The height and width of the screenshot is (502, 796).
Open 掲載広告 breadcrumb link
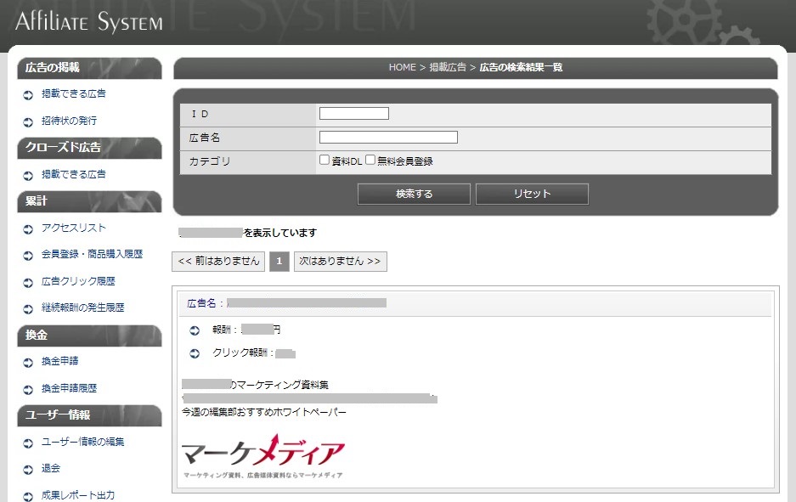pos(448,67)
